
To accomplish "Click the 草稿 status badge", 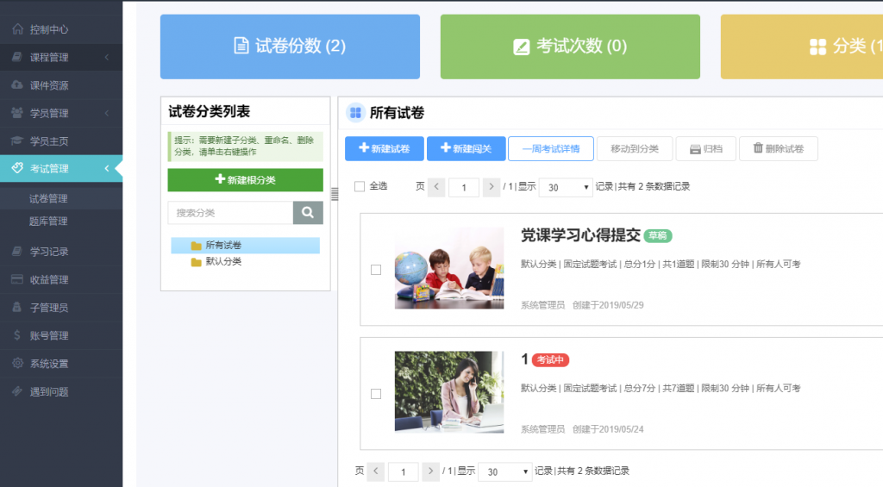I will click(x=658, y=235).
